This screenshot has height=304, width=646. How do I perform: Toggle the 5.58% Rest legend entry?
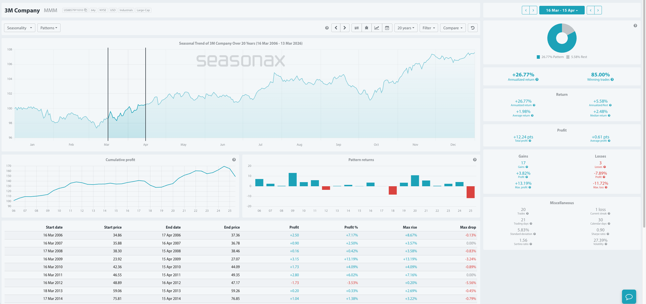click(577, 57)
